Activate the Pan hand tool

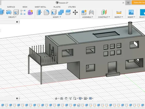tap(66, 98)
